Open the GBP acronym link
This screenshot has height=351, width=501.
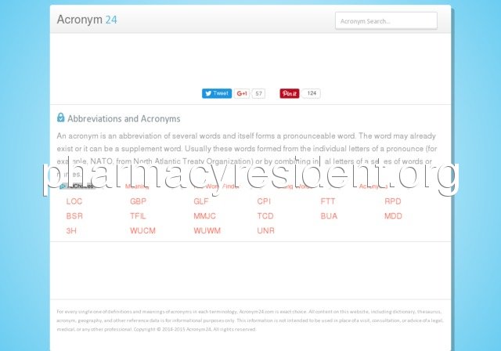click(138, 201)
